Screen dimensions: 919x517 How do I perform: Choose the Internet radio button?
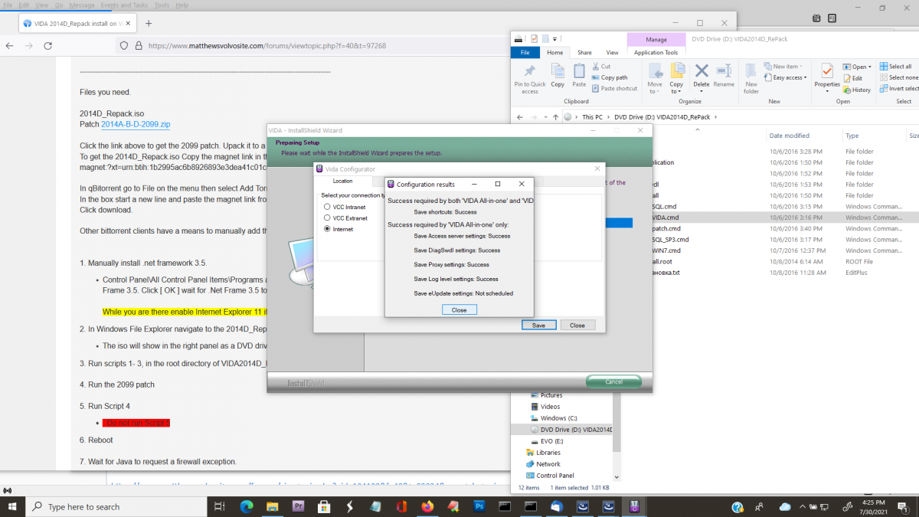[x=327, y=229]
